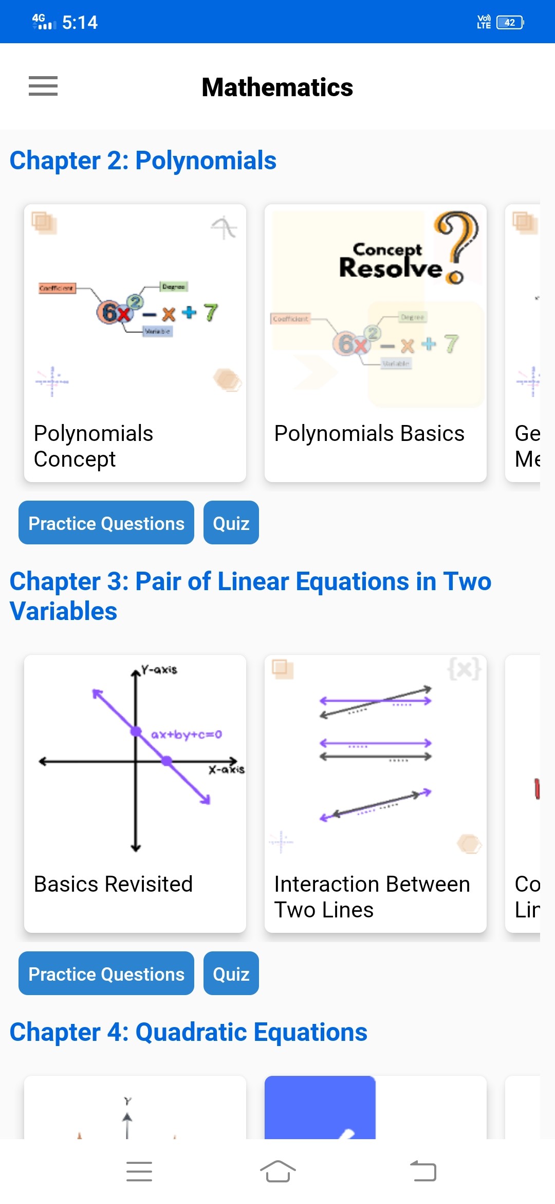Start the Quiz for Chapter 2 Polynomials
Screen dimensions: 555x1204
point(231,523)
